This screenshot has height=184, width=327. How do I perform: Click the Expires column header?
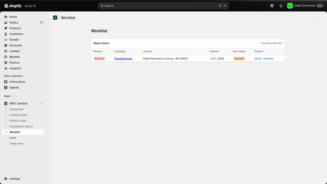pyautogui.click(x=214, y=52)
